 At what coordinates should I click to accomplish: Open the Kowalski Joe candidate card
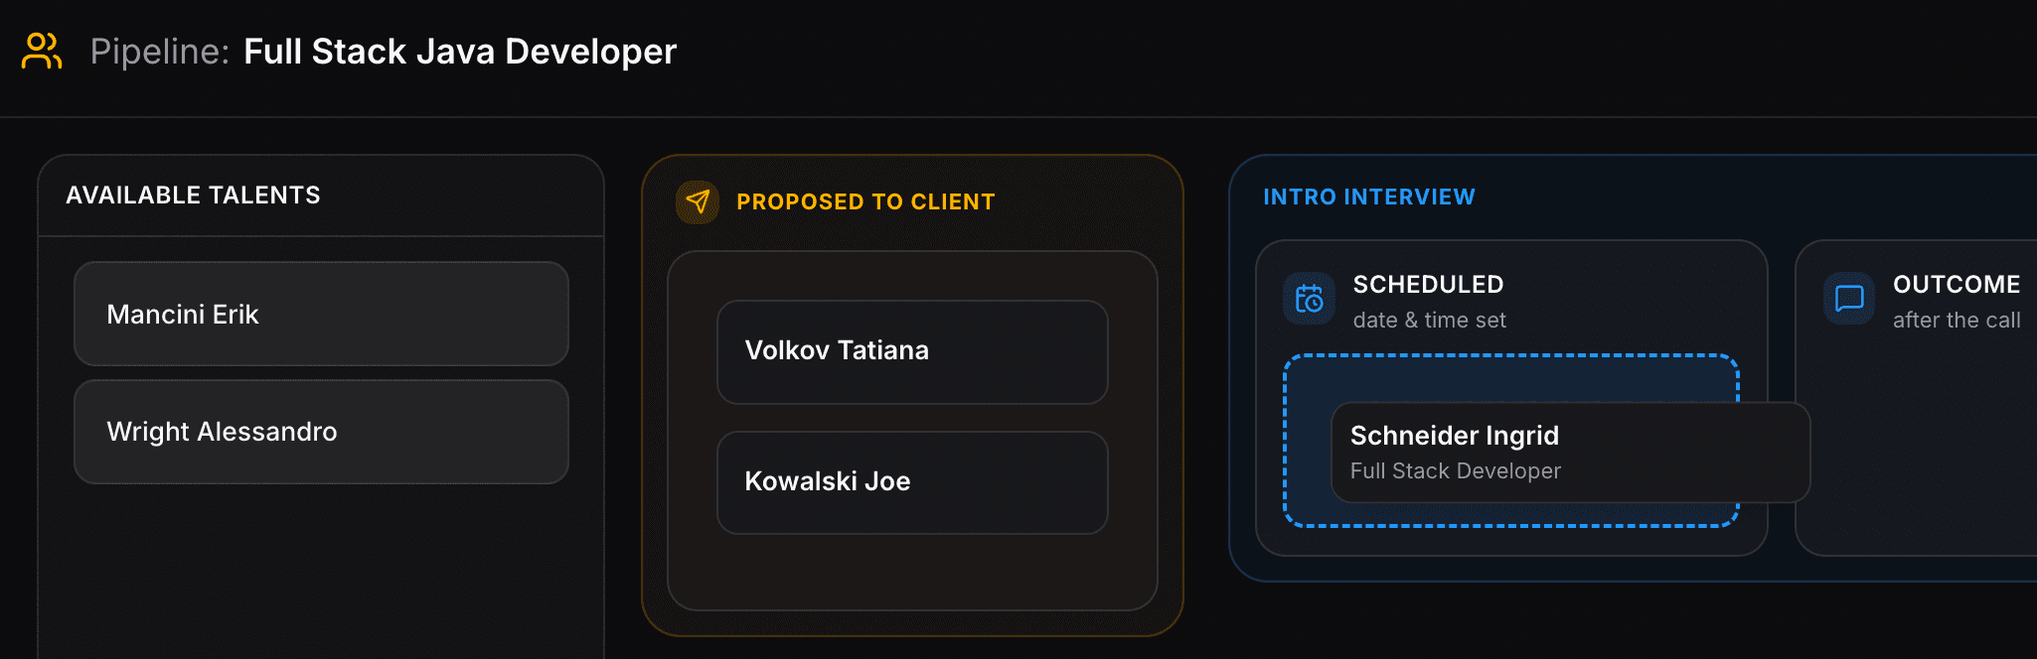click(x=912, y=482)
